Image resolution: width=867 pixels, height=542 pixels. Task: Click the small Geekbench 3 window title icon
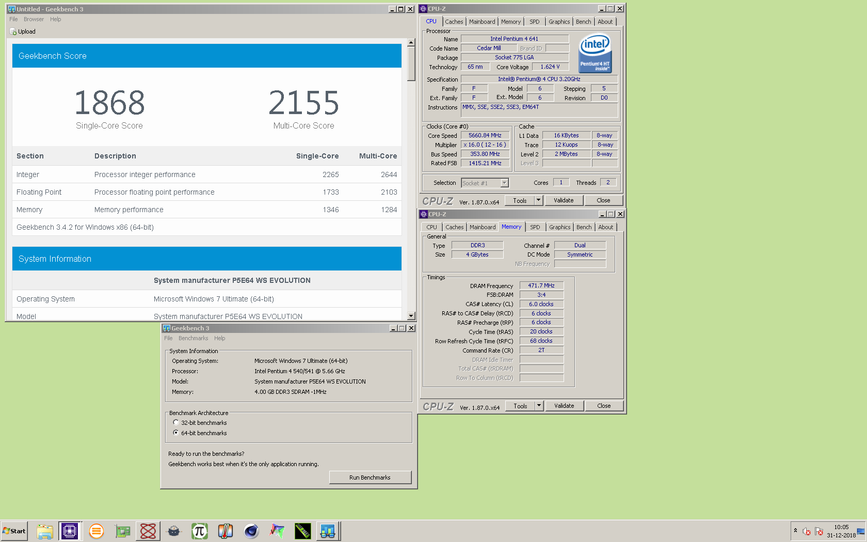(167, 328)
